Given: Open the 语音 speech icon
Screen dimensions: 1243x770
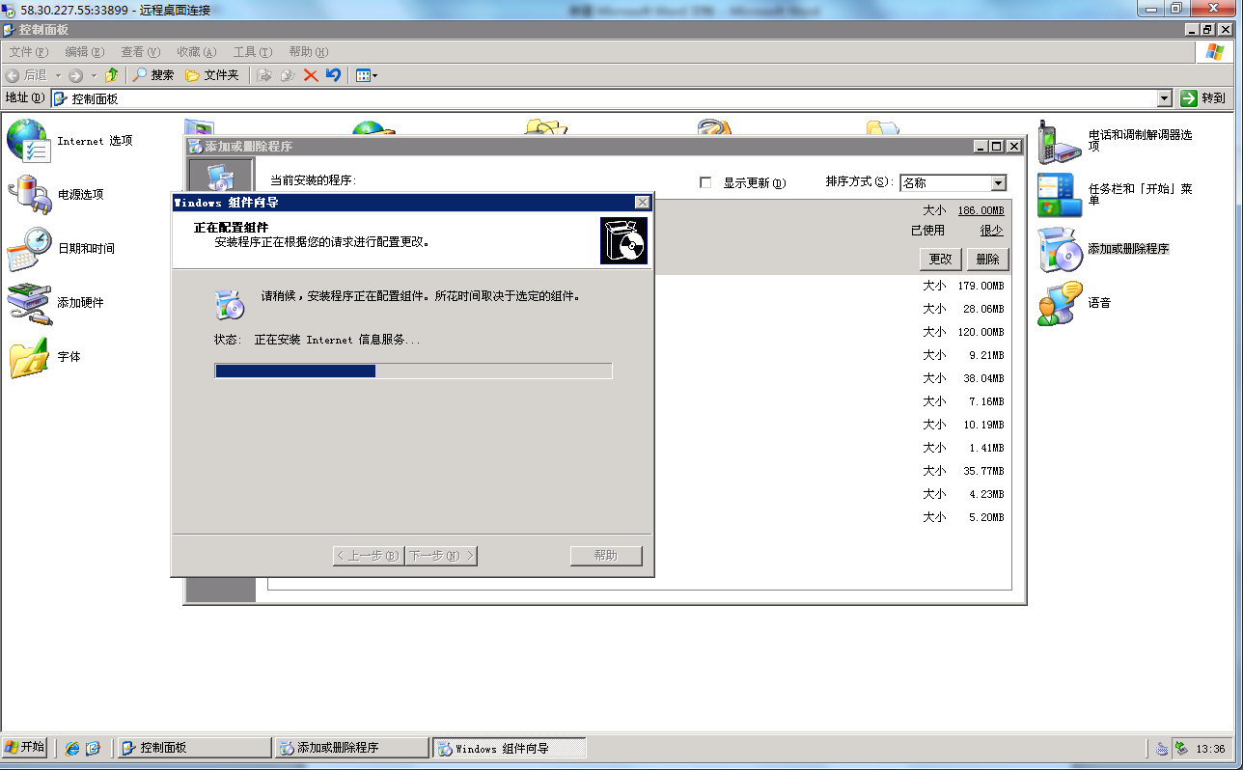Looking at the screenshot, I should (x=1059, y=303).
